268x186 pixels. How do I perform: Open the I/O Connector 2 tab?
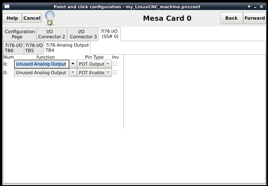pyautogui.click(x=52, y=34)
